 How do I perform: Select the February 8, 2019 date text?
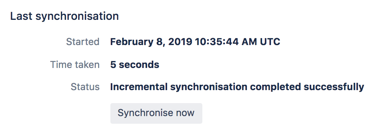pos(151,42)
